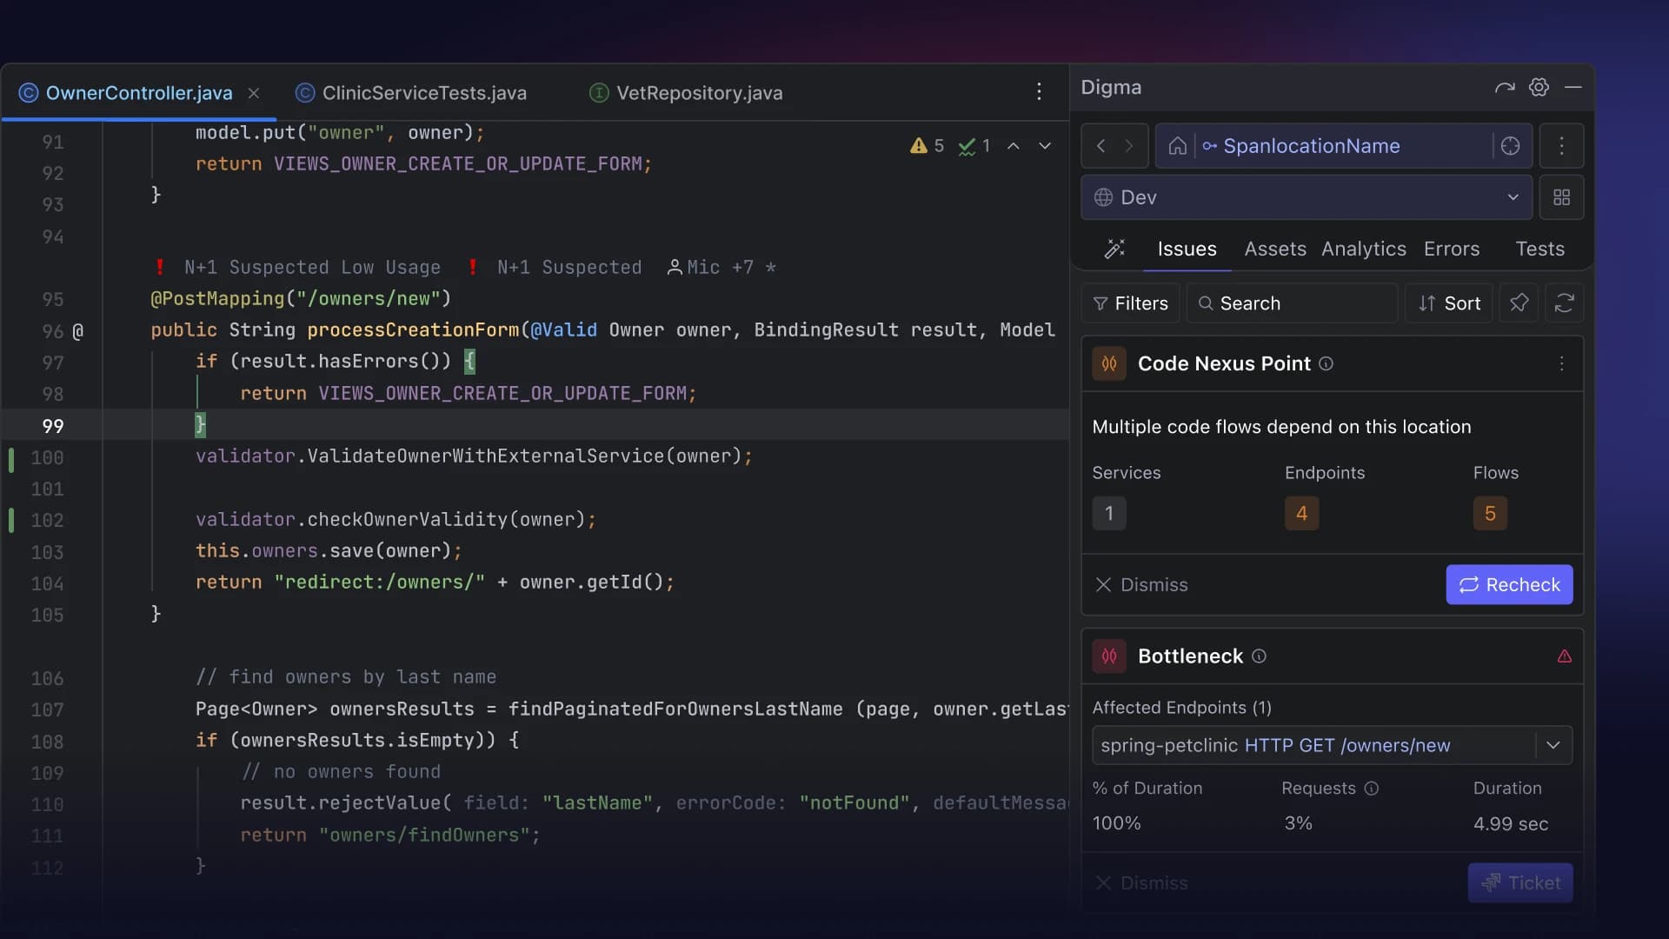Create a Ticket for Bottleneck
The height and width of the screenshot is (939, 1669).
pos(1520,882)
